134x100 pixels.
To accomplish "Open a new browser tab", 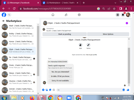I will 84,3.
